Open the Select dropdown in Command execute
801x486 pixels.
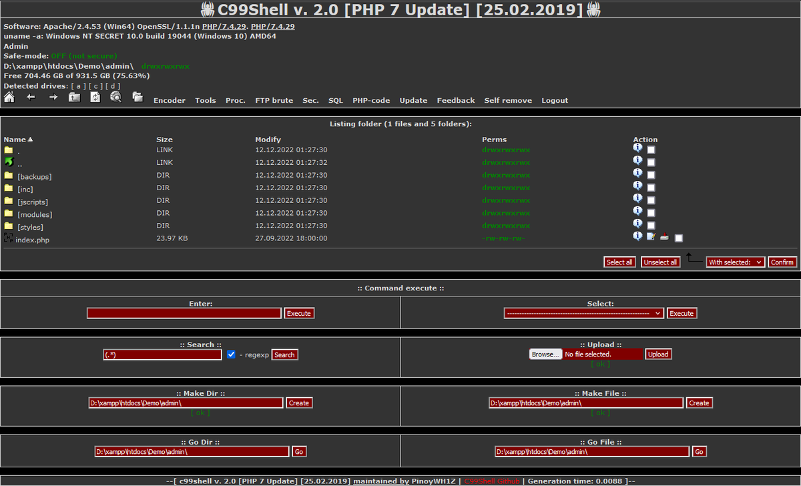[583, 312]
